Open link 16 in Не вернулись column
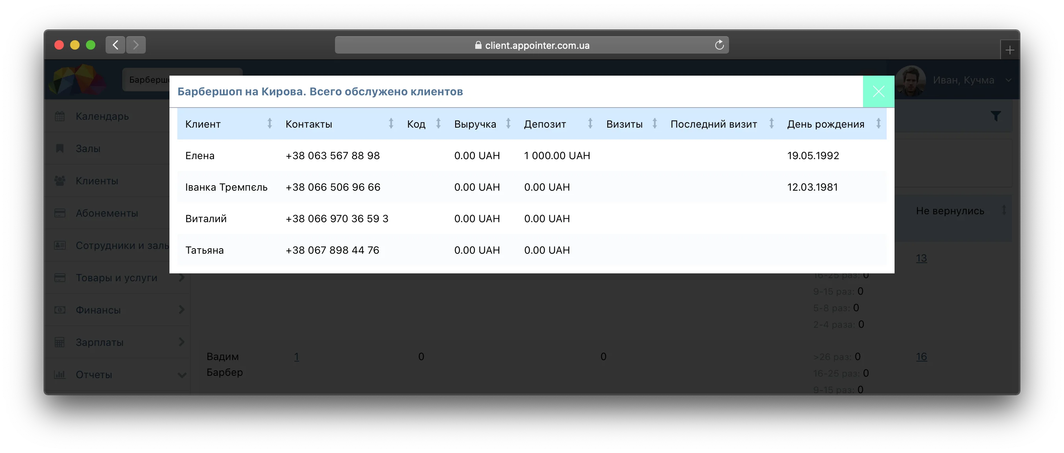This screenshot has width=1064, height=453. [921, 356]
